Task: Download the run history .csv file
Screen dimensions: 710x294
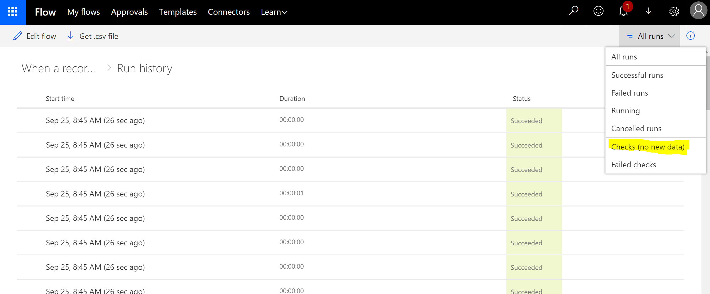Action: (93, 36)
